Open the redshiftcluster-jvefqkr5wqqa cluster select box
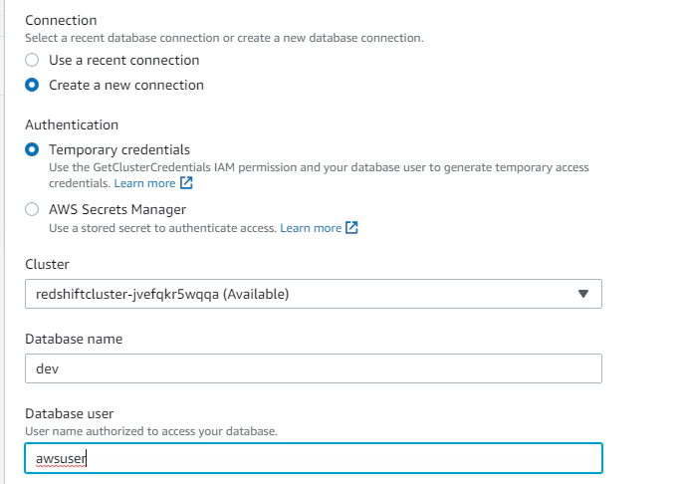The height and width of the screenshot is (484, 680). pos(314,294)
